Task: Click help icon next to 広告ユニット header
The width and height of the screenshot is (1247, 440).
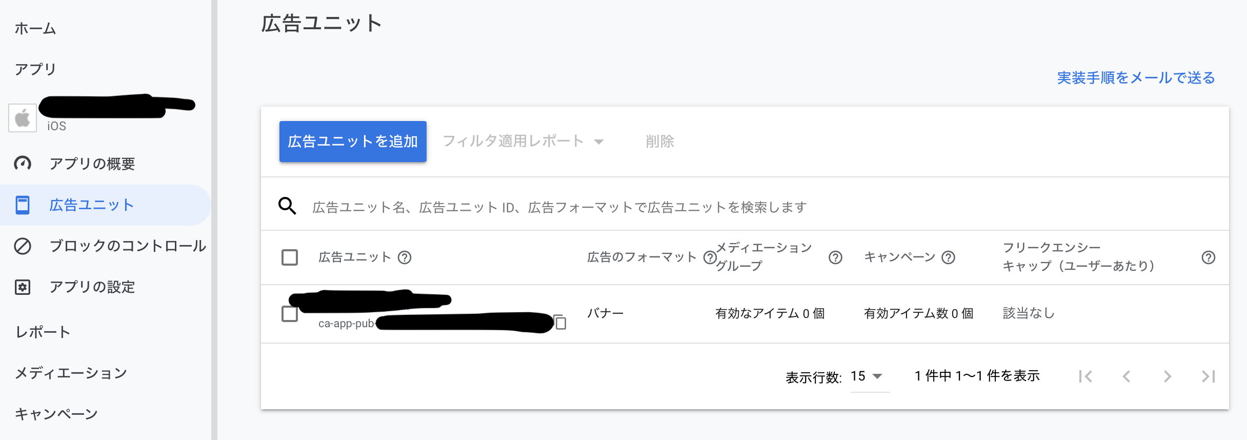Action: [405, 257]
